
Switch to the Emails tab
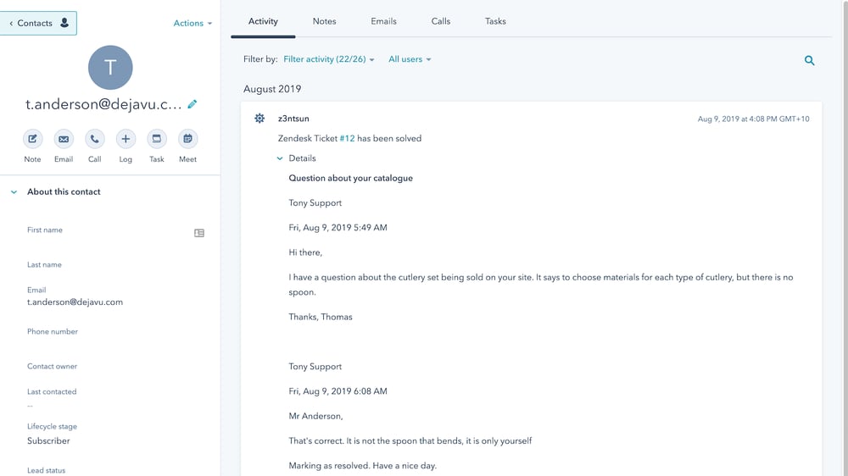point(383,22)
